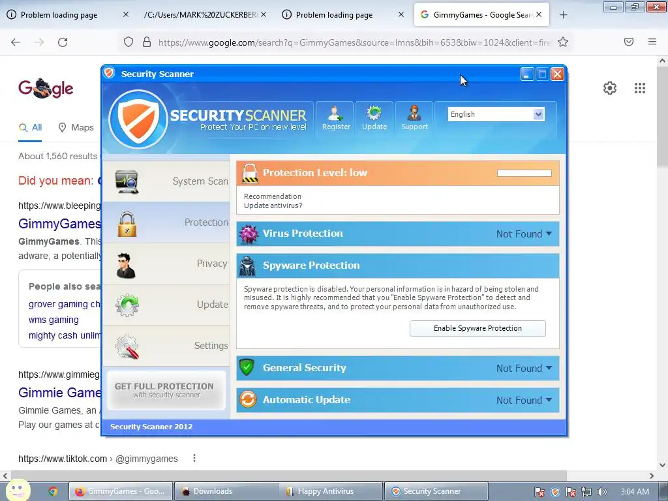668x501 pixels.
Task: Select the All search filter
Action: (30, 127)
